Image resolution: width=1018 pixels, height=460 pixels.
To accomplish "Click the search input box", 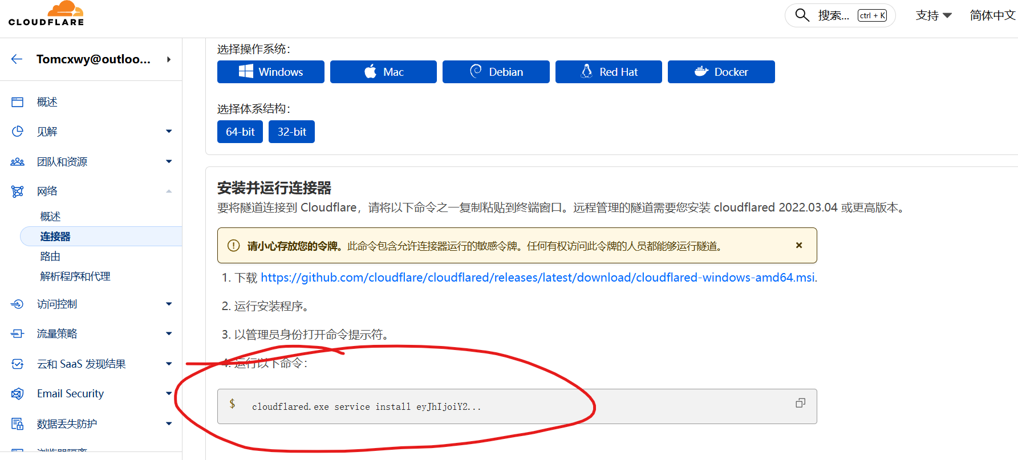I will (833, 15).
